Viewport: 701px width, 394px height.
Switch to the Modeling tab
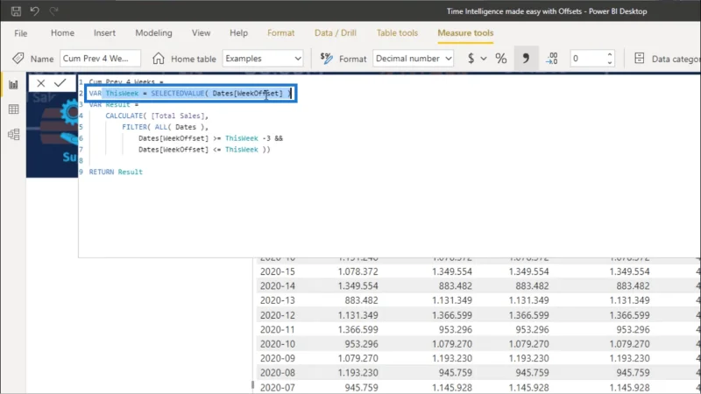153,32
